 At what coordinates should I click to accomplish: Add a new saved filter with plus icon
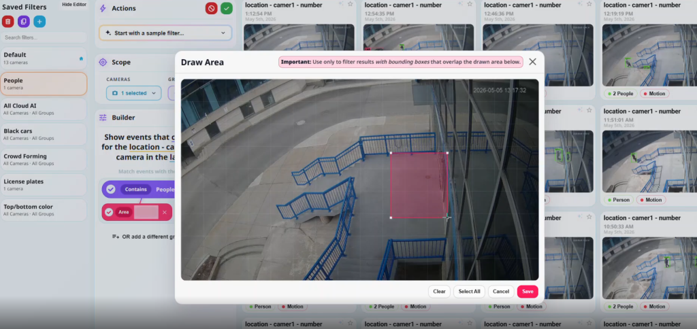point(39,22)
